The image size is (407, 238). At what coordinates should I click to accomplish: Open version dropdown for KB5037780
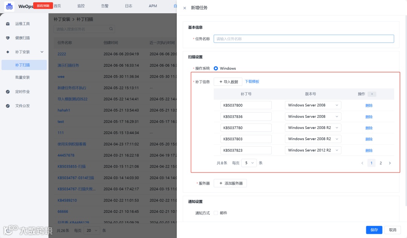coord(313,128)
